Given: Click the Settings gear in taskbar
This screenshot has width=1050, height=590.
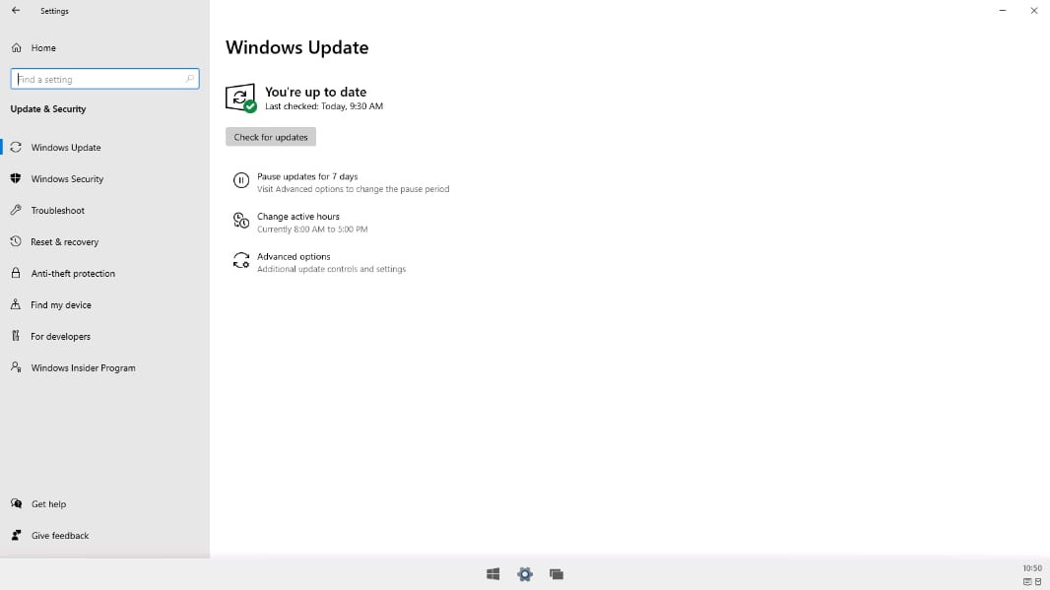Looking at the screenshot, I should pyautogui.click(x=525, y=574).
